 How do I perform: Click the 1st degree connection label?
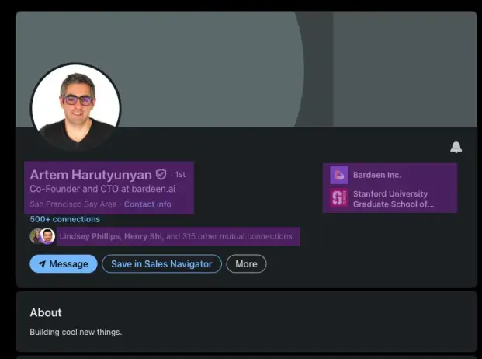(x=180, y=175)
